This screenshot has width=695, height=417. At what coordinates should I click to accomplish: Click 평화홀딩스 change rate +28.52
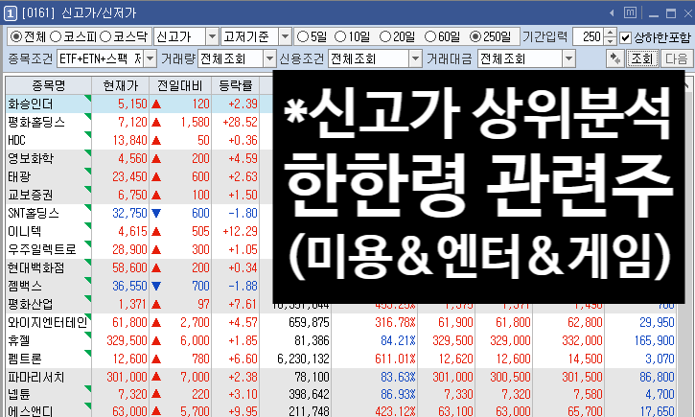pyautogui.click(x=240, y=122)
